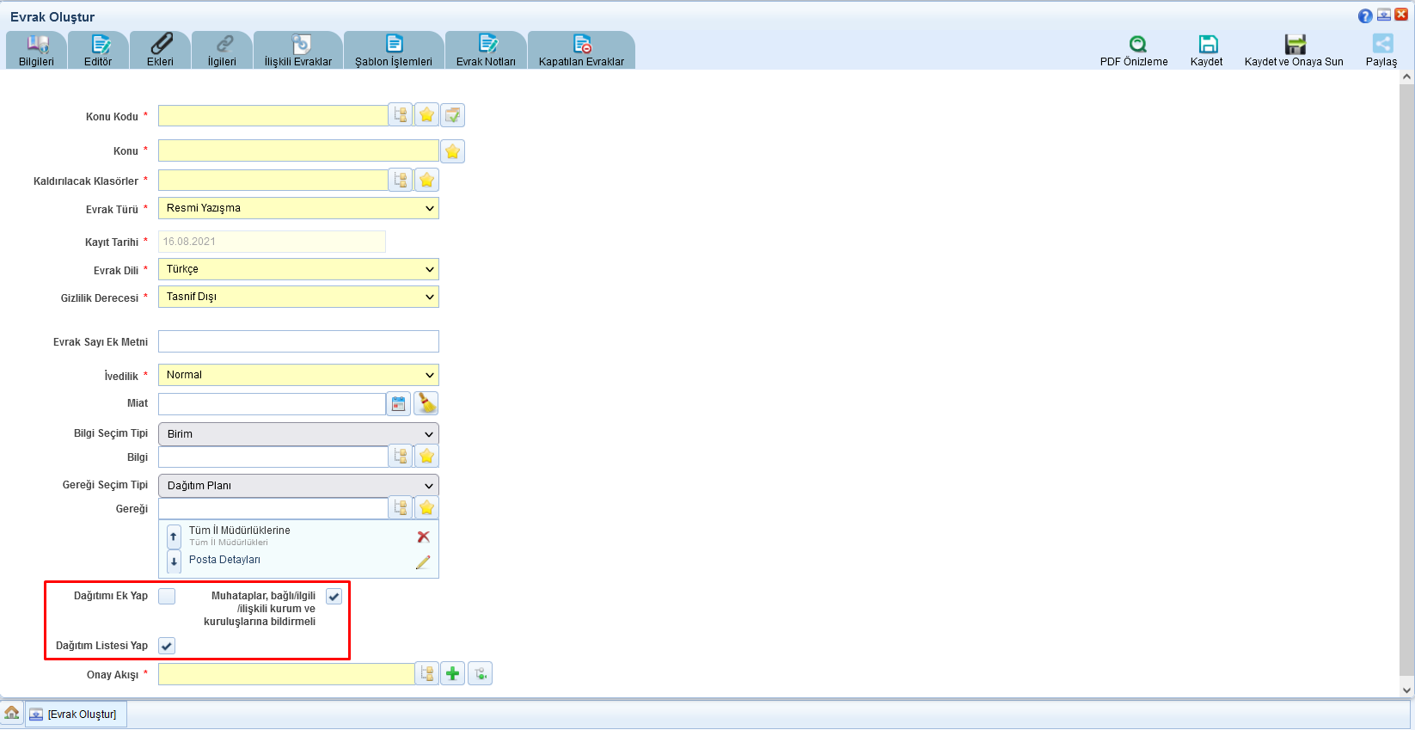1415x730 pixels.
Task: Click the PDF Önizleme icon
Action: click(1137, 45)
